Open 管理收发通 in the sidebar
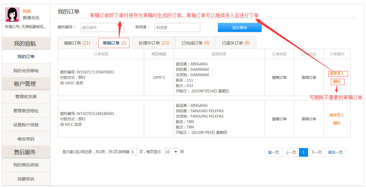 click(x=26, y=97)
